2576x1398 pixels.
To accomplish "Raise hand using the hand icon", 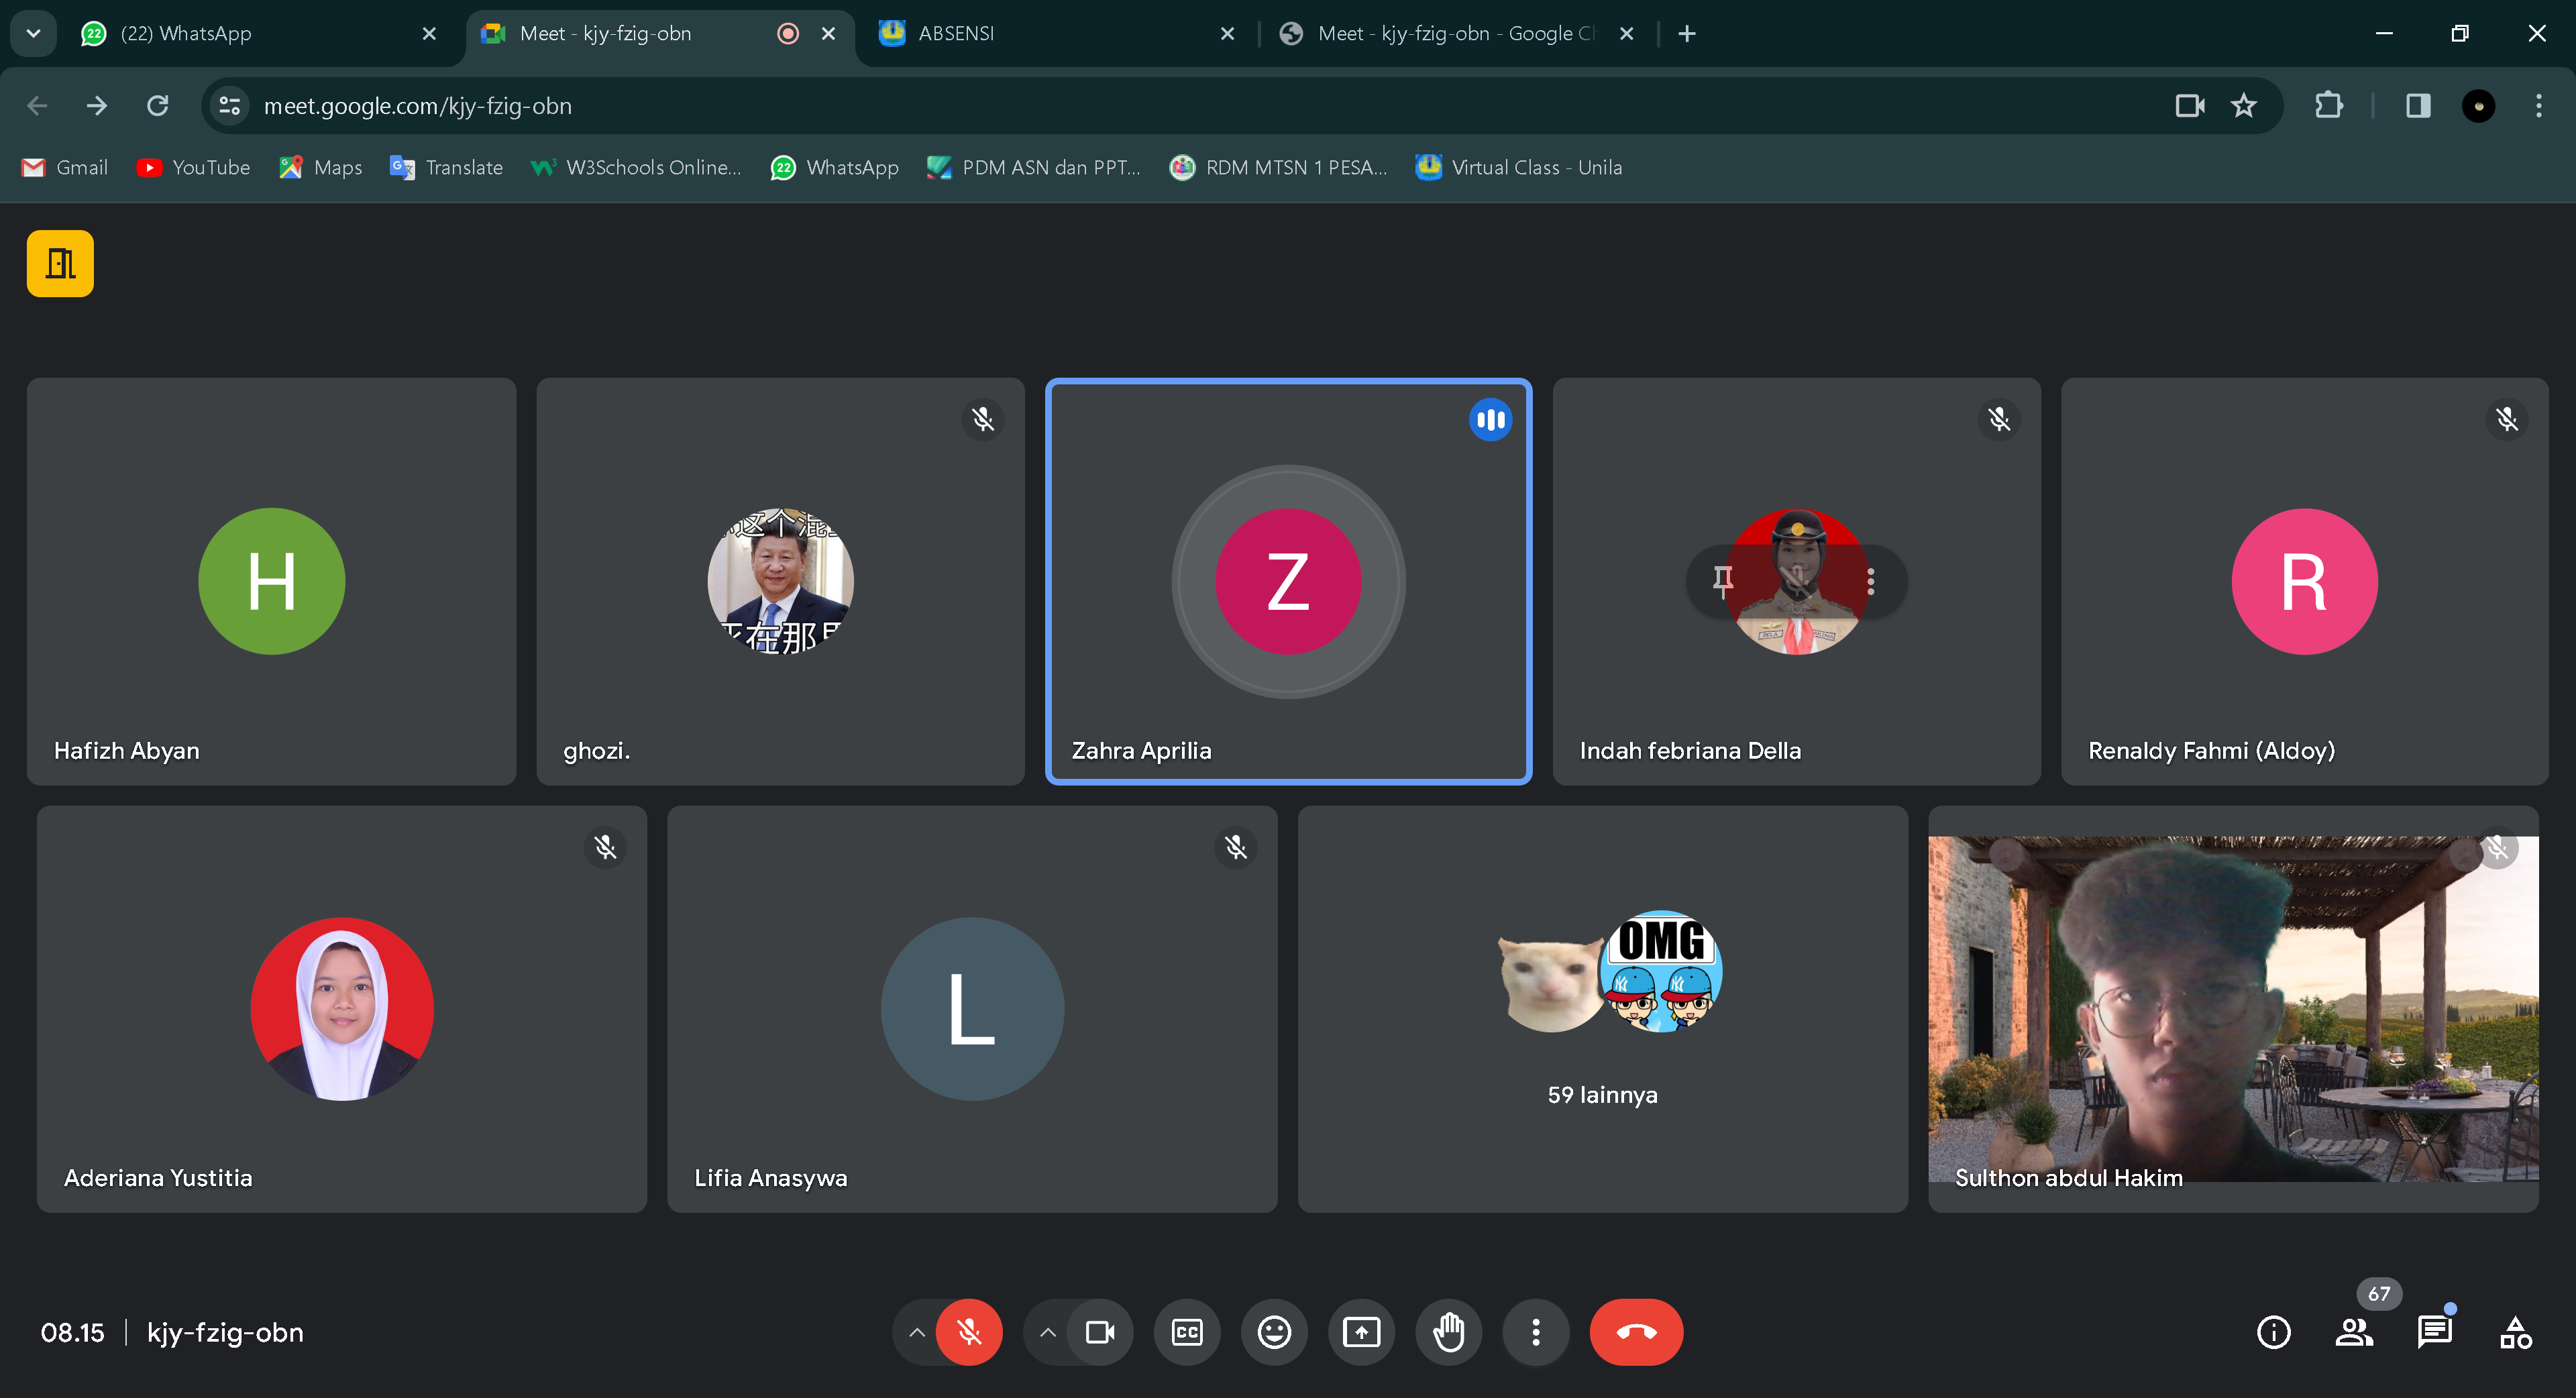I will (x=1448, y=1332).
